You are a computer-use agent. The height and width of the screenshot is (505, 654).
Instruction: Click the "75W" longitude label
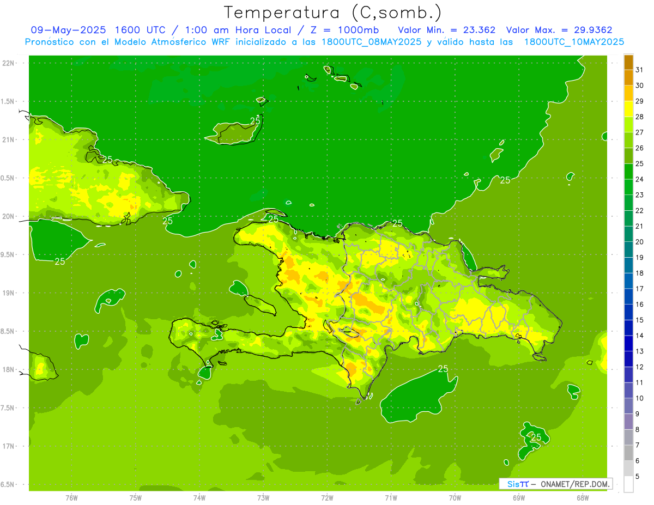pyautogui.click(x=136, y=497)
